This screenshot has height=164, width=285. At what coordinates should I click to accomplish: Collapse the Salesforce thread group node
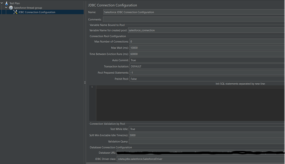pyautogui.click(x=6, y=7)
